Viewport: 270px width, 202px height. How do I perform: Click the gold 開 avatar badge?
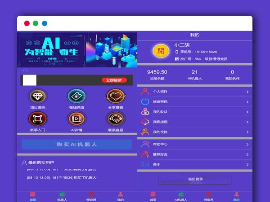[x=159, y=51]
